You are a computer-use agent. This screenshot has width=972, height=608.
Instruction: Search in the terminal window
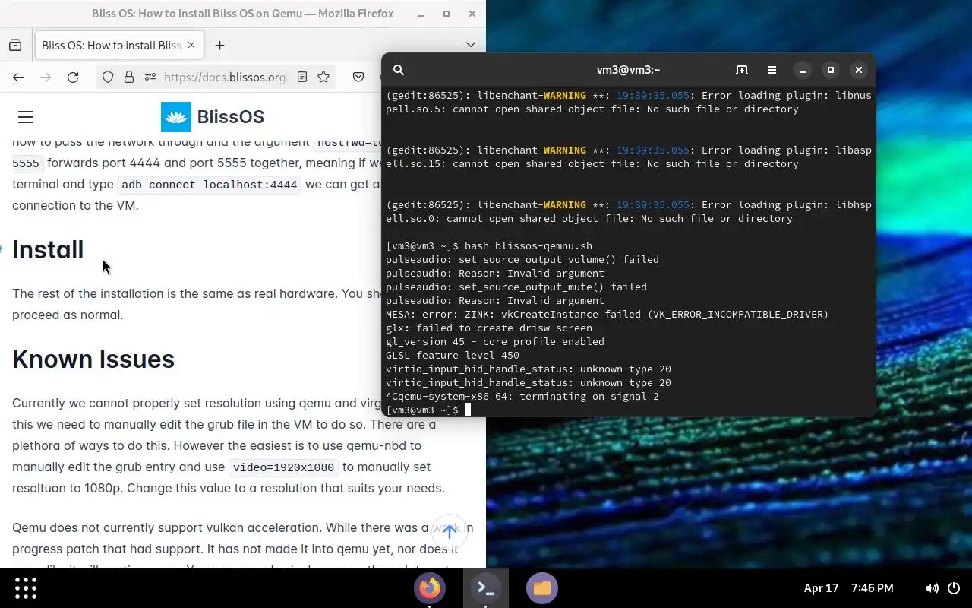399,70
